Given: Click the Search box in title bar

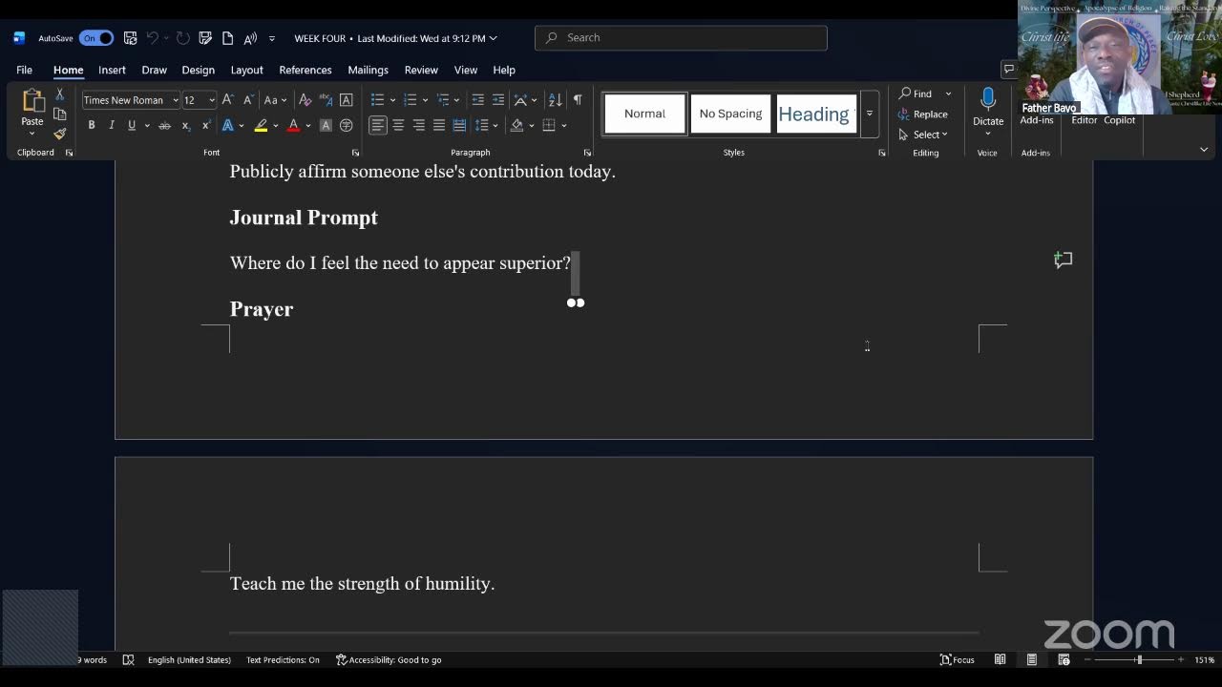Looking at the screenshot, I should coord(681,38).
